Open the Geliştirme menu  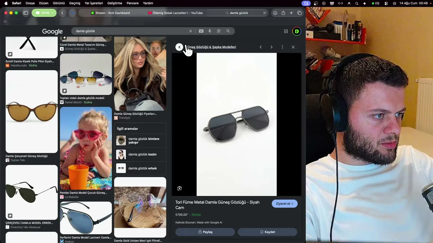(x=114, y=3)
